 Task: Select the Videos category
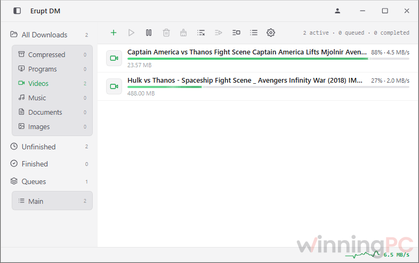[x=52, y=83]
